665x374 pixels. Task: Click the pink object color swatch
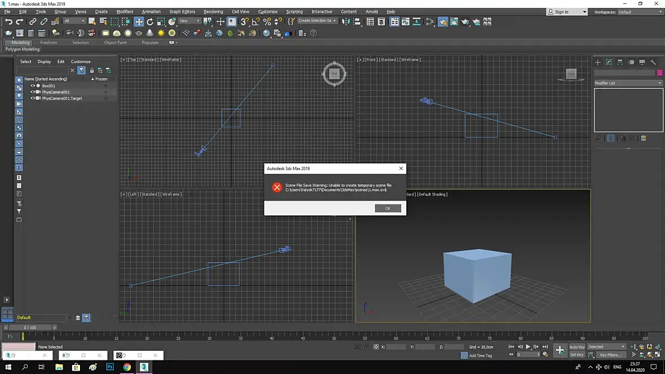click(x=660, y=73)
